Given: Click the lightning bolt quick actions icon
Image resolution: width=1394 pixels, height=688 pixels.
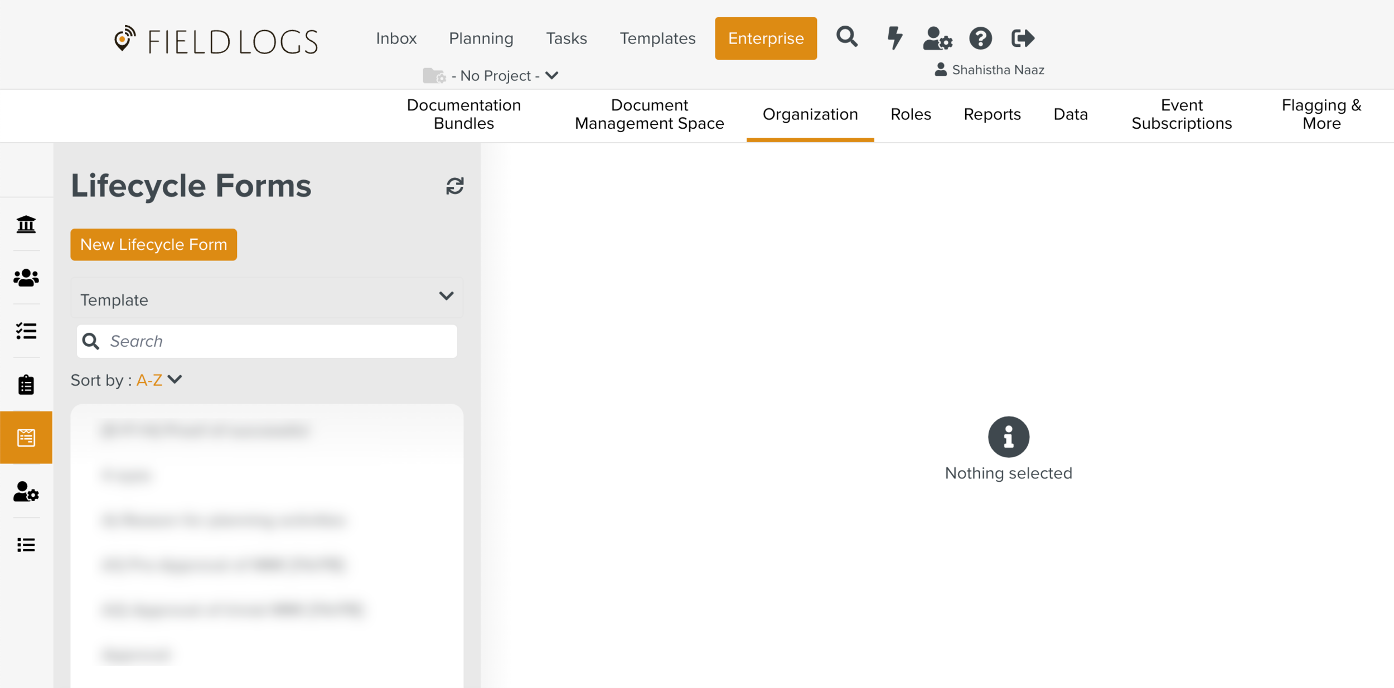Looking at the screenshot, I should coord(894,38).
